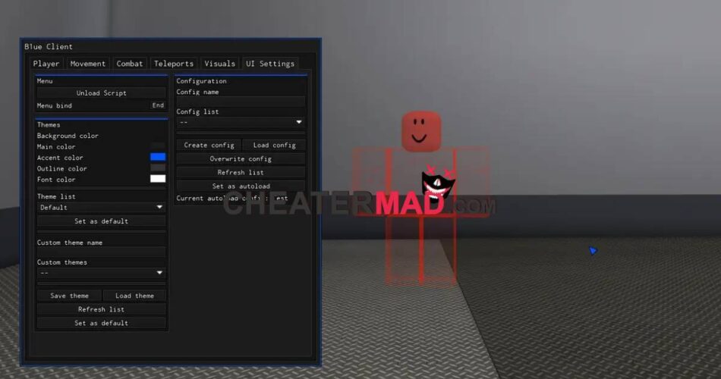Viewport: 721px width, 379px height.
Task: Edit the Outline color swatch
Action: [158, 168]
